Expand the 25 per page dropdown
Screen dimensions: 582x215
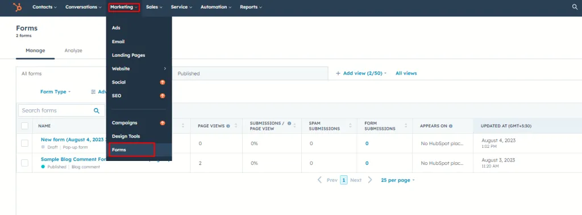pyautogui.click(x=397, y=180)
